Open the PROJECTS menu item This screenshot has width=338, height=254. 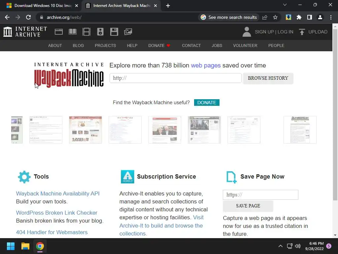(x=105, y=46)
